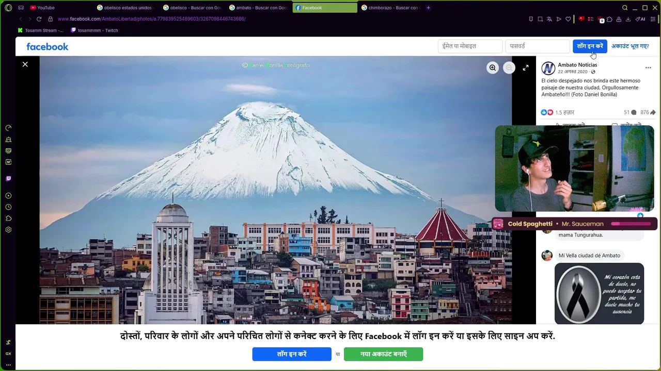Open Ambato Noticias page name link
Screen dimensions: 661x371
[x=577, y=65]
